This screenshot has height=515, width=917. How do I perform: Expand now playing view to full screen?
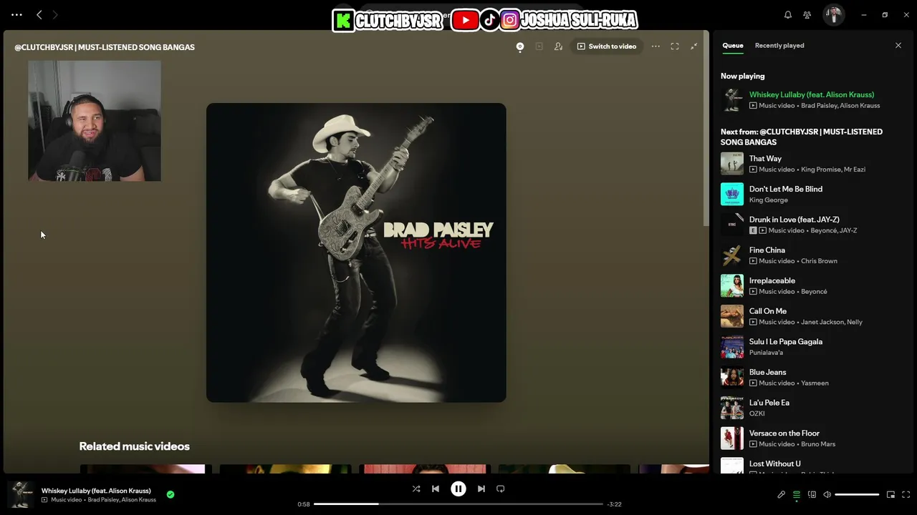coord(675,46)
